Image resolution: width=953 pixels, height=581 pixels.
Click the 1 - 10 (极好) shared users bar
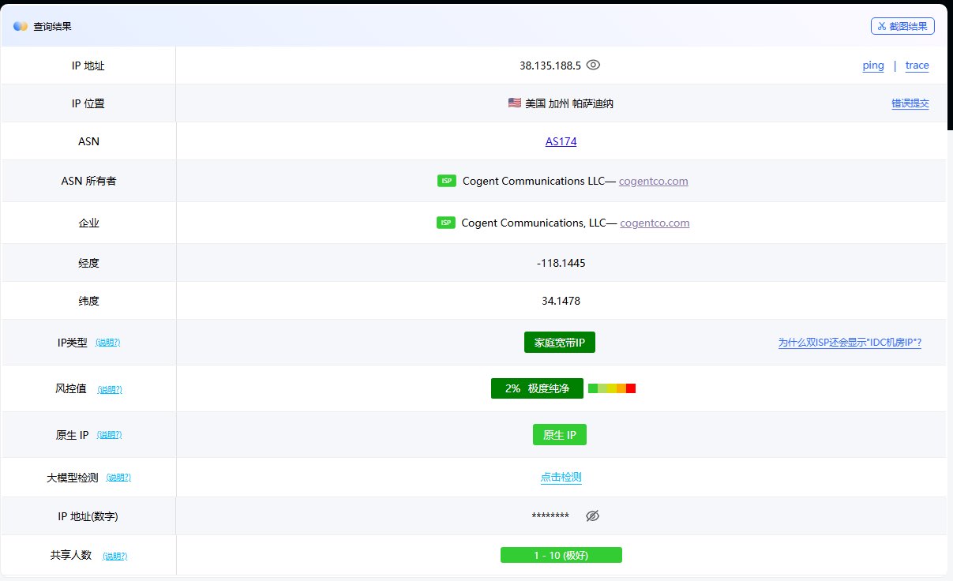point(561,555)
